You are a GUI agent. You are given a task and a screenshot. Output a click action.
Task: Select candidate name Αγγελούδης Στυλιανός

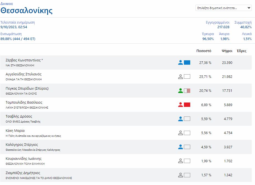click(x=24, y=74)
